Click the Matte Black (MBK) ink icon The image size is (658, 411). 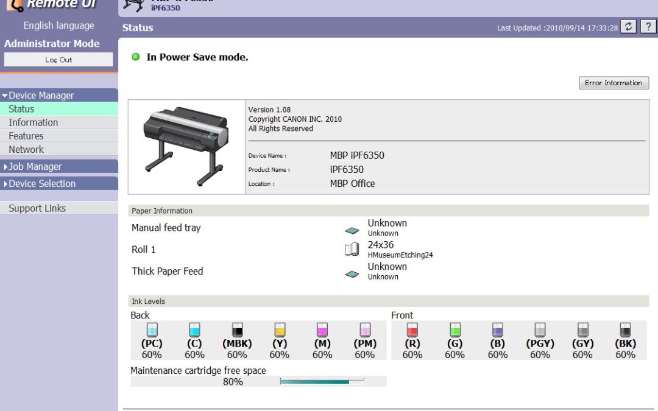(x=237, y=329)
